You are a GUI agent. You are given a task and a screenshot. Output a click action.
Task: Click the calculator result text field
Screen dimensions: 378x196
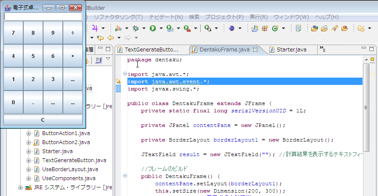[43, 17]
